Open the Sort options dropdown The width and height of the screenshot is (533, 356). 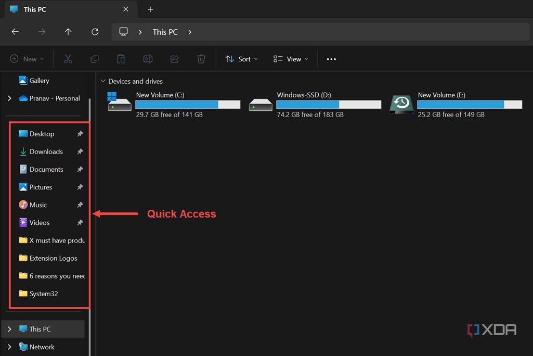point(241,59)
